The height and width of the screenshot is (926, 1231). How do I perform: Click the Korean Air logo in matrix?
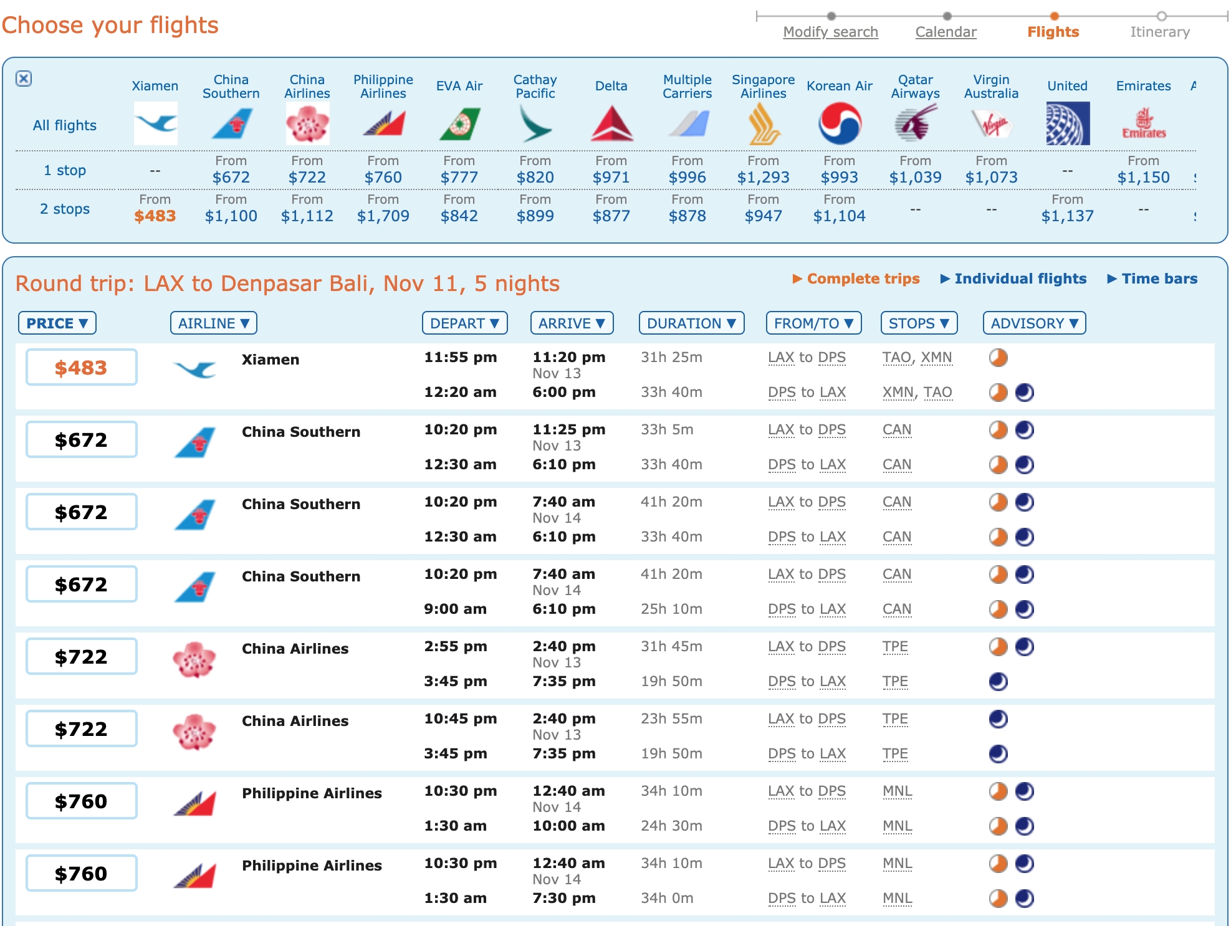[x=840, y=123]
